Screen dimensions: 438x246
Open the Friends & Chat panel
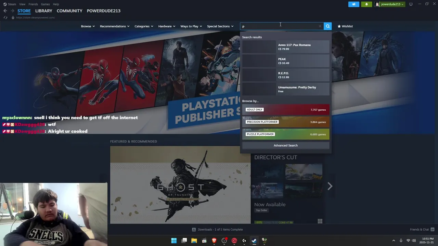(x=422, y=230)
